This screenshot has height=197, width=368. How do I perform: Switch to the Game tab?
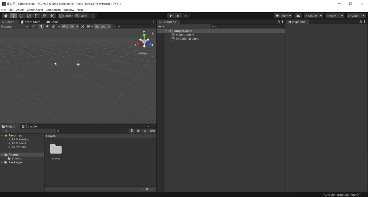coord(52,22)
